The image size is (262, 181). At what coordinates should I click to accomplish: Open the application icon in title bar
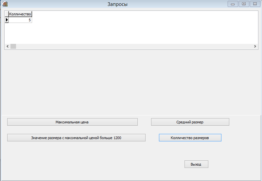(5, 4)
